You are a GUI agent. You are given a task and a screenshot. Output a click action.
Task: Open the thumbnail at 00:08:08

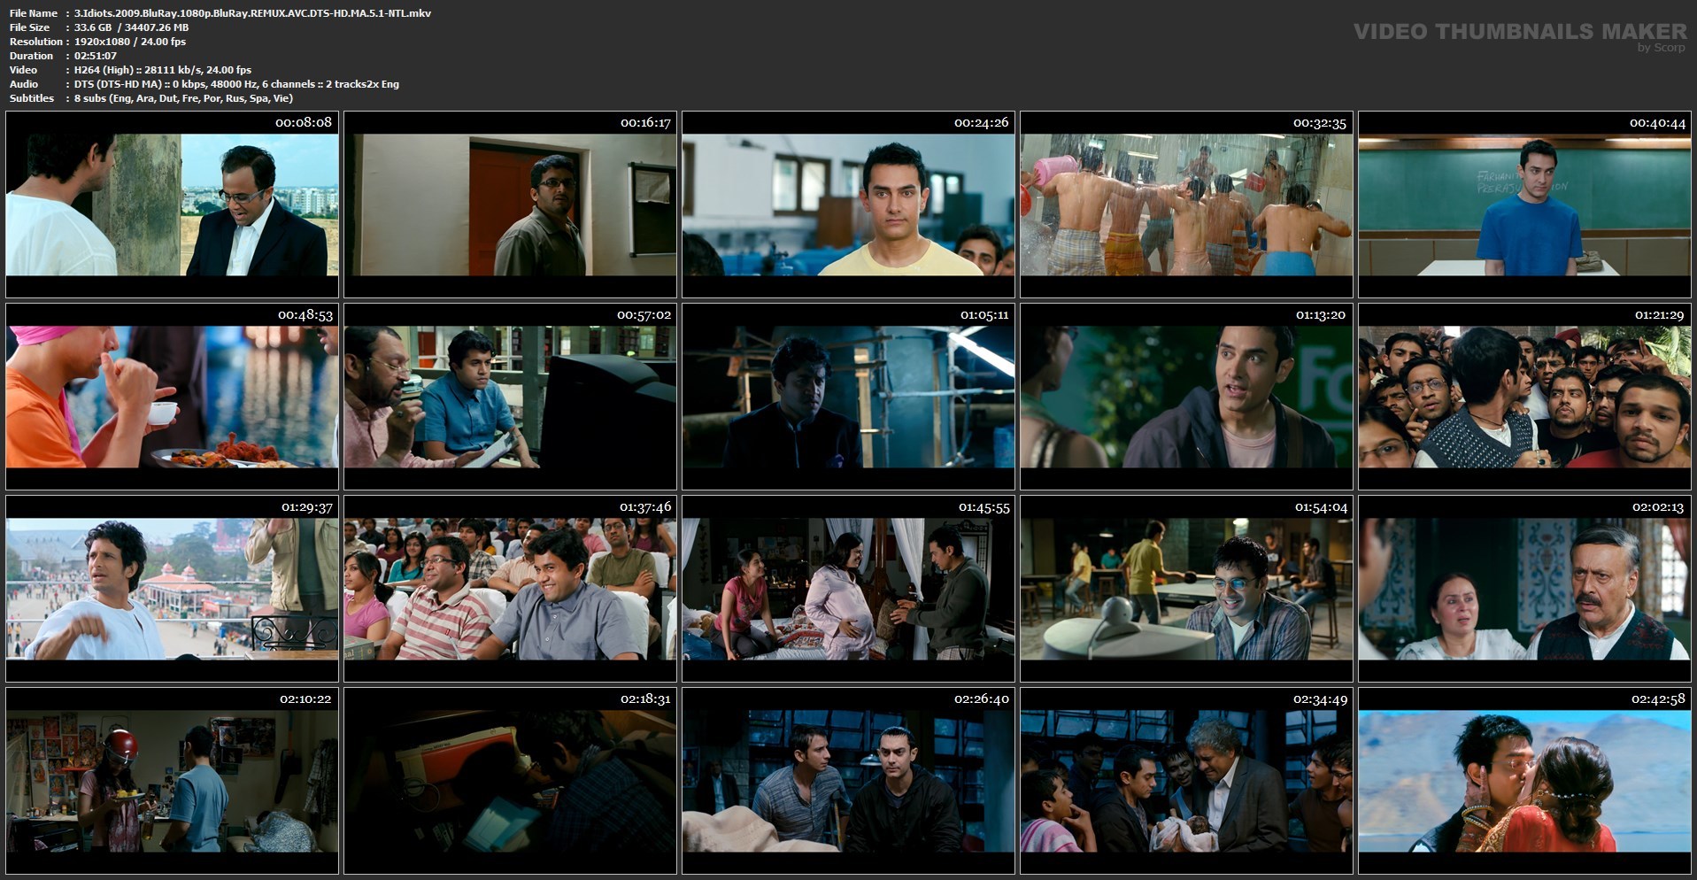coord(172,205)
